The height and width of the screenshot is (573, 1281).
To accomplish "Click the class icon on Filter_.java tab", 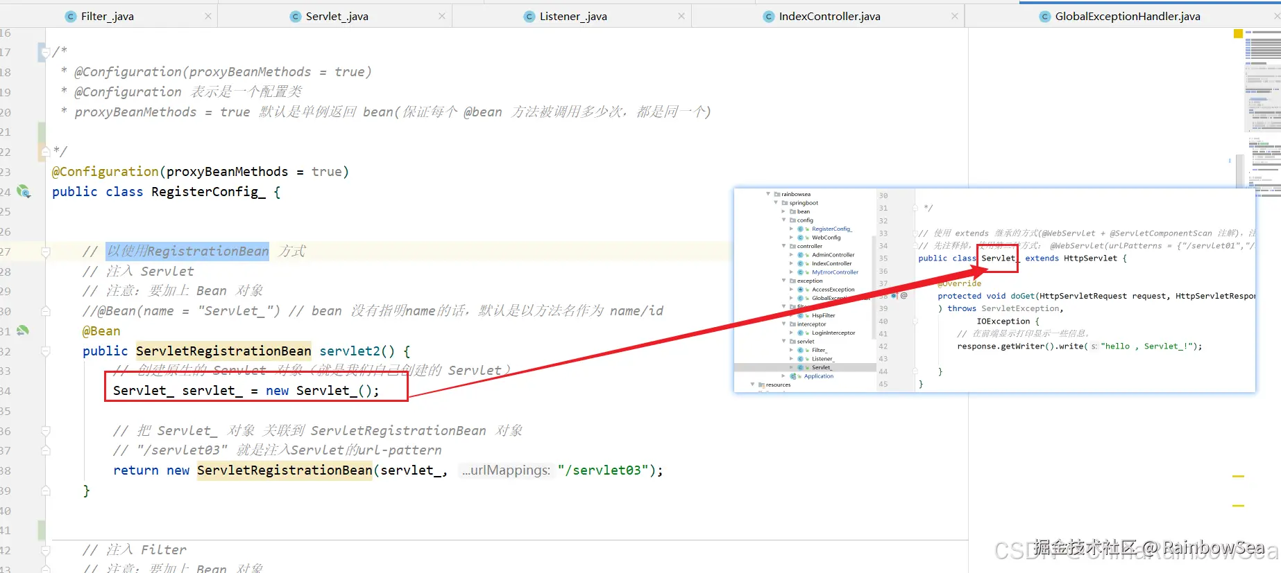I will [70, 17].
